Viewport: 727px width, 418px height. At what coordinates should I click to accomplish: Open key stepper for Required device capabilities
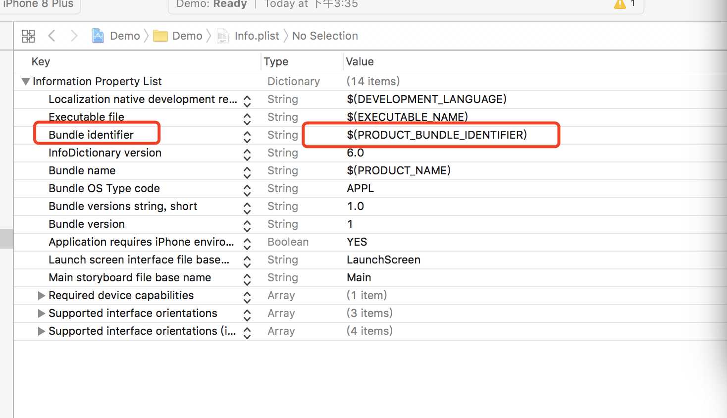(x=247, y=297)
